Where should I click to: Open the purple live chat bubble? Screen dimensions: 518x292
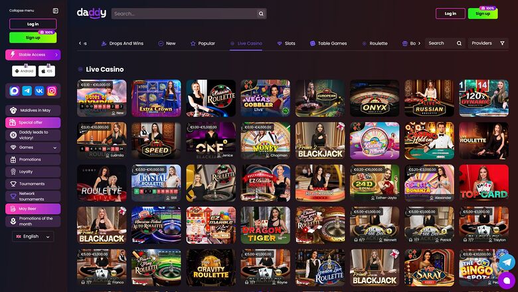[x=507, y=281]
